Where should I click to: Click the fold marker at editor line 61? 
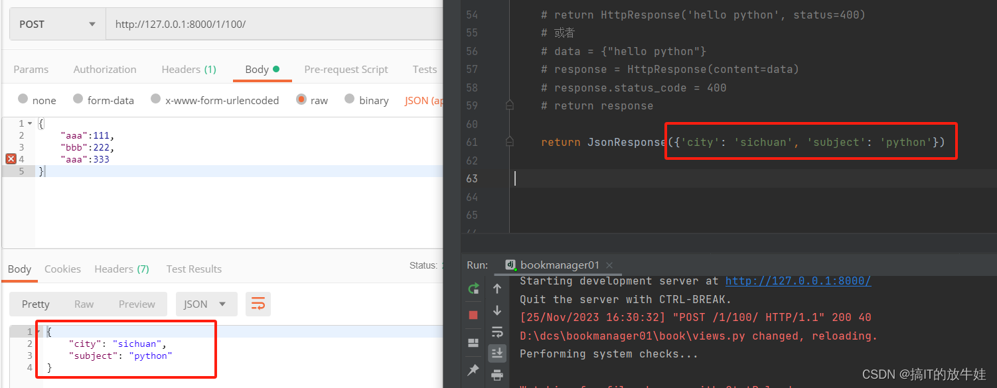pyautogui.click(x=509, y=142)
